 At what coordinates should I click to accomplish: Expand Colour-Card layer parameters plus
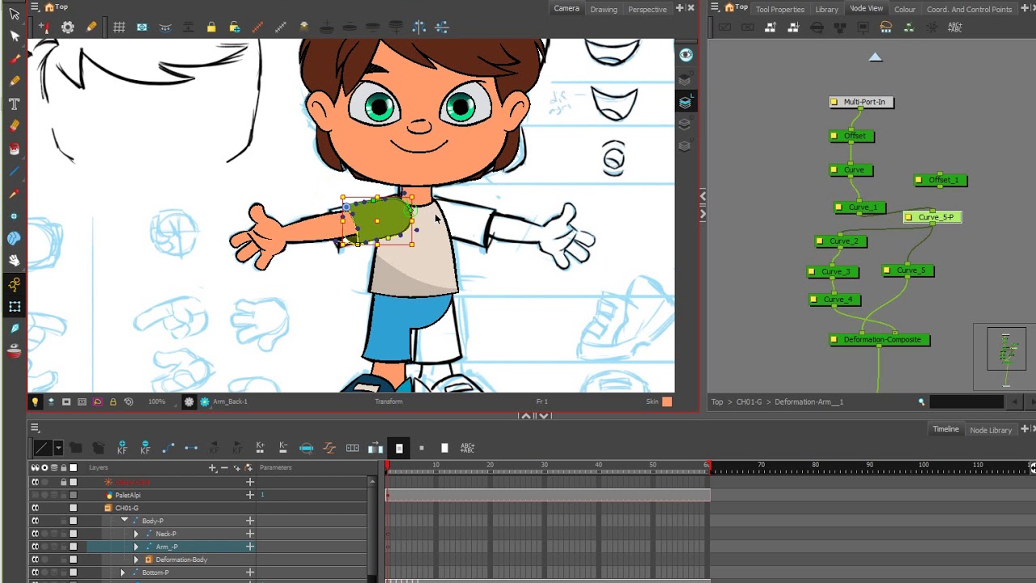click(250, 482)
